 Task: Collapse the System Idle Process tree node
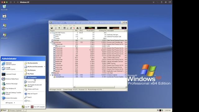point(50,33)
